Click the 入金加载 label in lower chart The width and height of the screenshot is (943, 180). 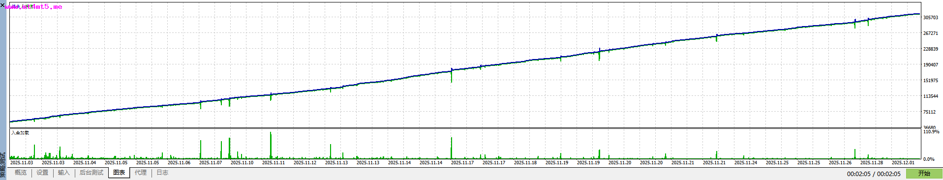(20, 133)
